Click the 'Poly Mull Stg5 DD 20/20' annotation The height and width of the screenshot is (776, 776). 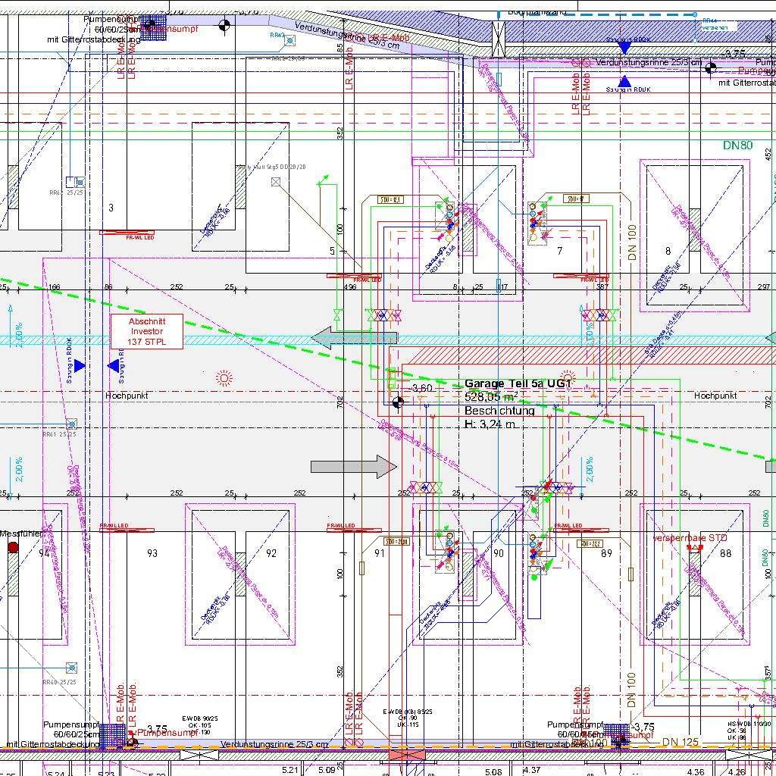pos(271,167)
